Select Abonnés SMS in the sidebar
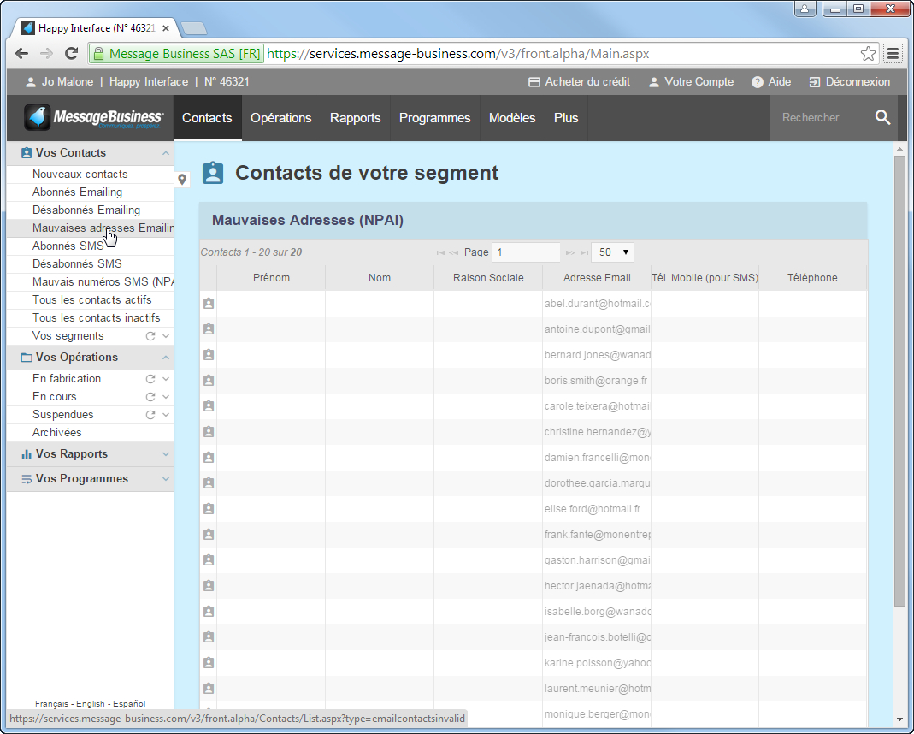This screenshot has height=734, width=914. (x=67, y=246)
